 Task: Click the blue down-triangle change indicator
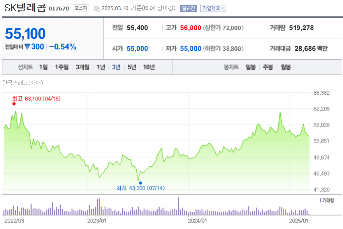coord(27,47)
